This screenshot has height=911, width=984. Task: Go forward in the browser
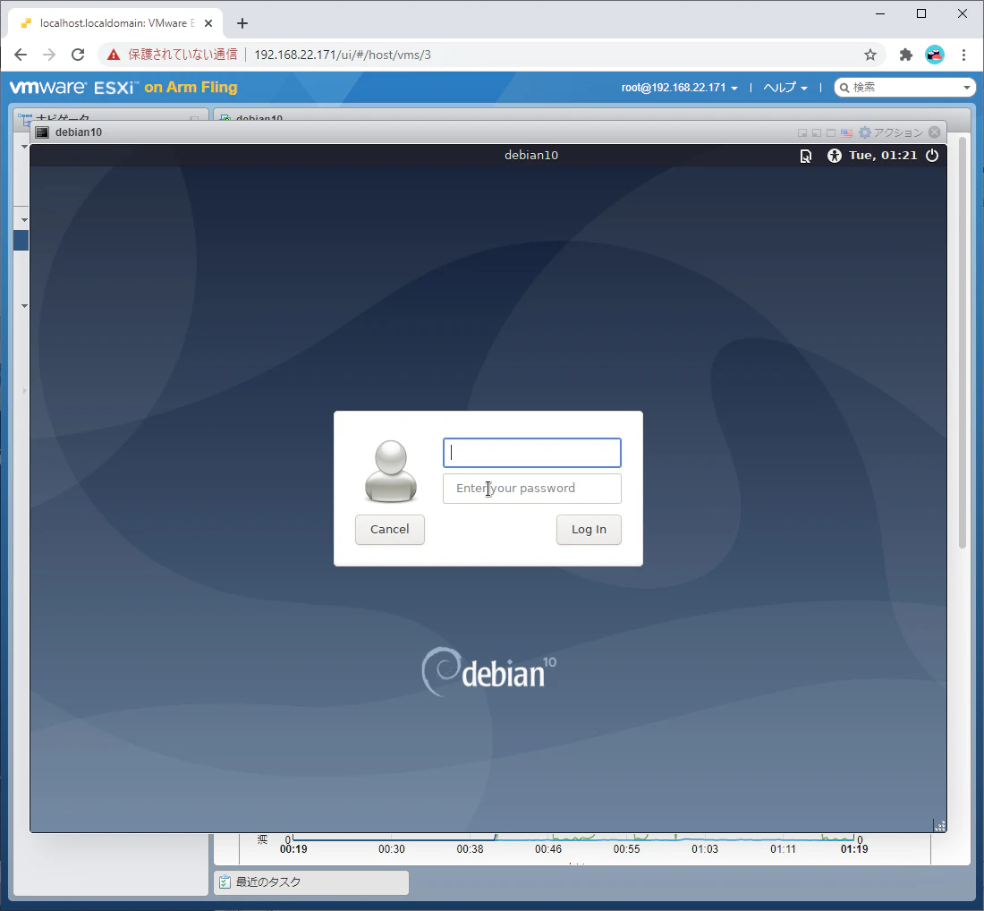click(x=49, y=55)
